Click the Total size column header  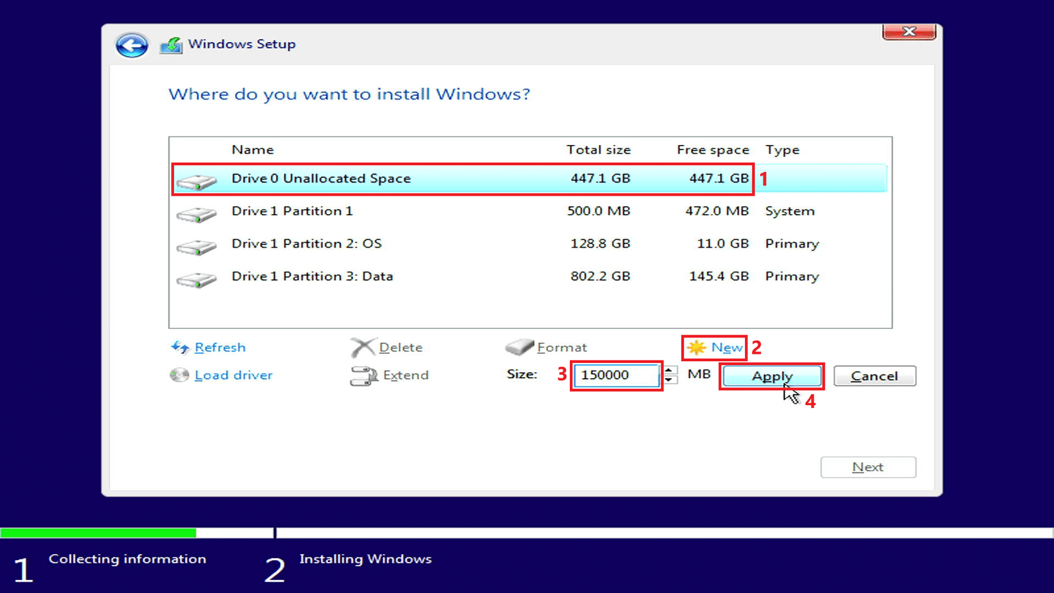(598, 150)
